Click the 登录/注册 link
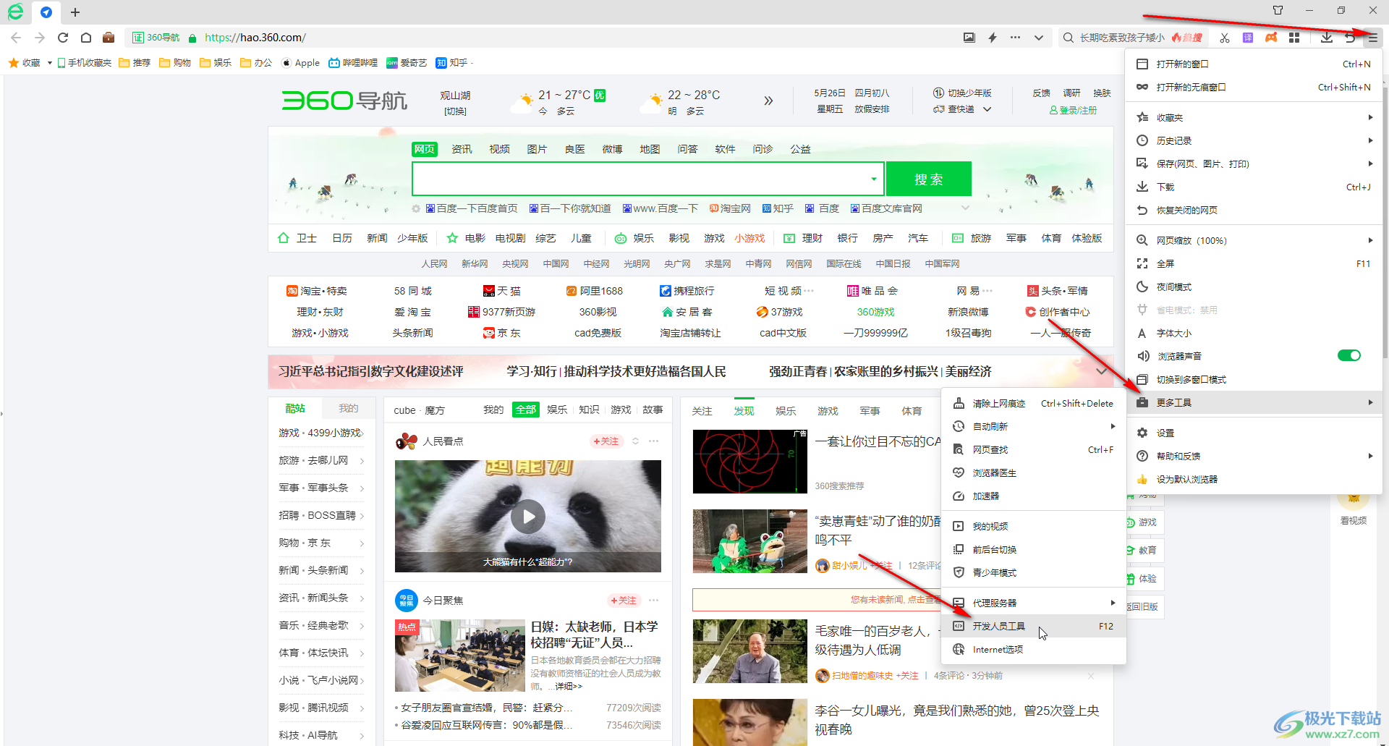Screen dimensions: 1389x746 pos(1073,110)
